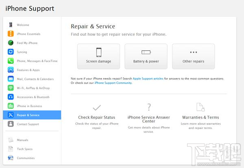The image size is (244, 168).
Task: Click the blue headphones Accessories icon
Action: (x=11, y=97)
